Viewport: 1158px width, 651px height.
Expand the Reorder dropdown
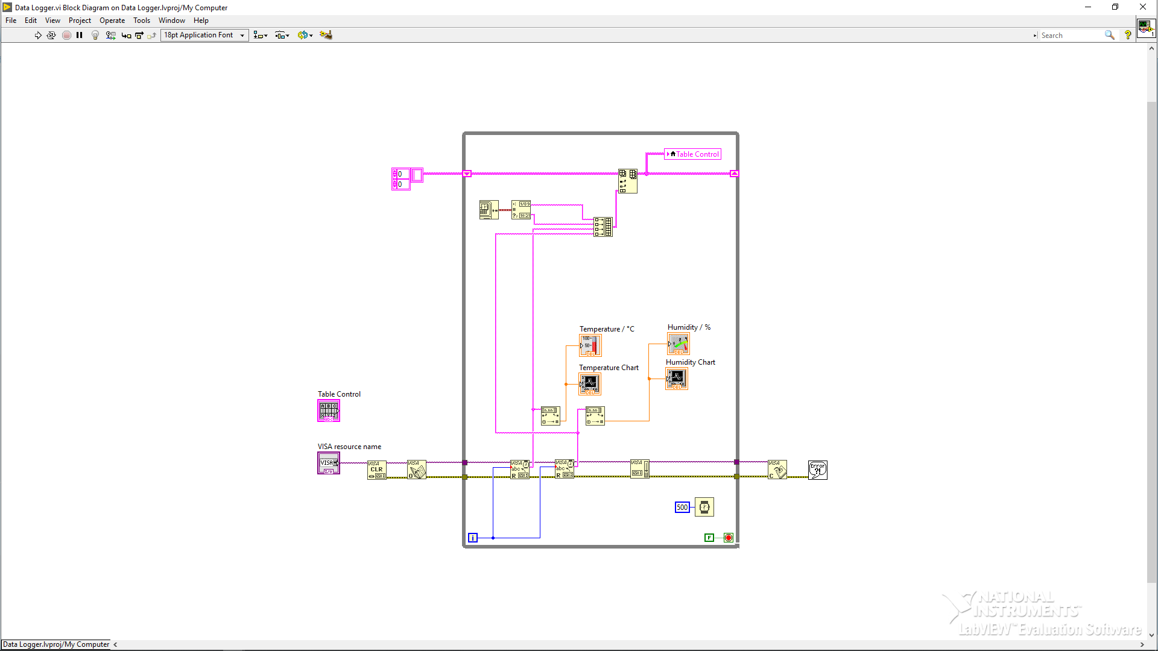[x=305, y=35]
